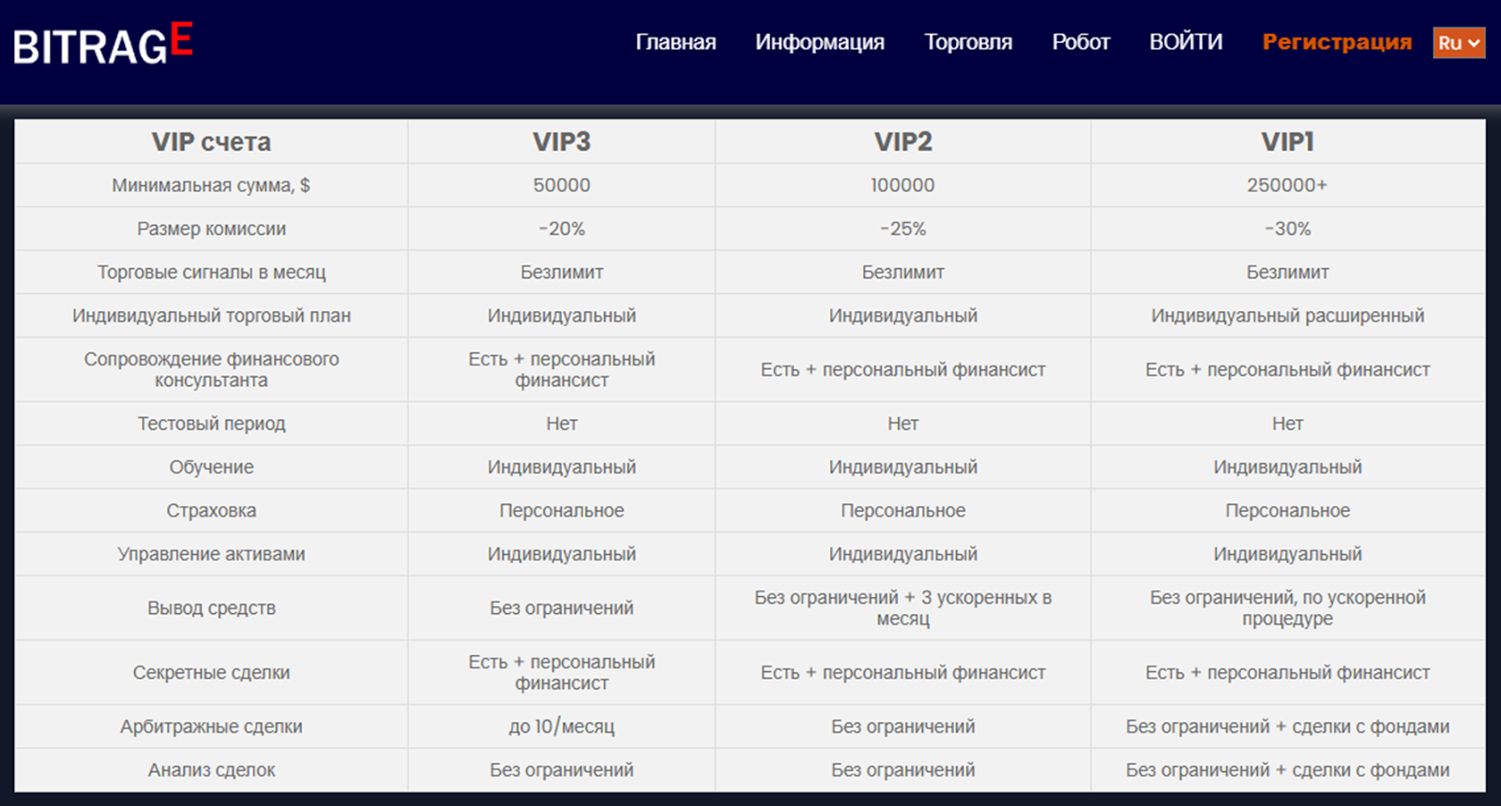
Task: Click the orange Регистрация link
Action: coord(1337,42)
